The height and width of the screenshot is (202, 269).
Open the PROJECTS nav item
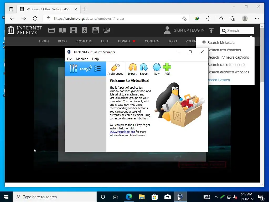tap(84, 41)
